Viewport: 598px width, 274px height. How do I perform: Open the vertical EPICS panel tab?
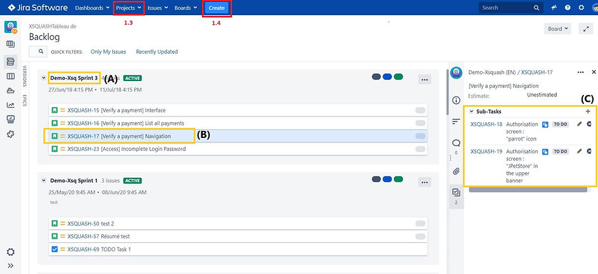25,100
